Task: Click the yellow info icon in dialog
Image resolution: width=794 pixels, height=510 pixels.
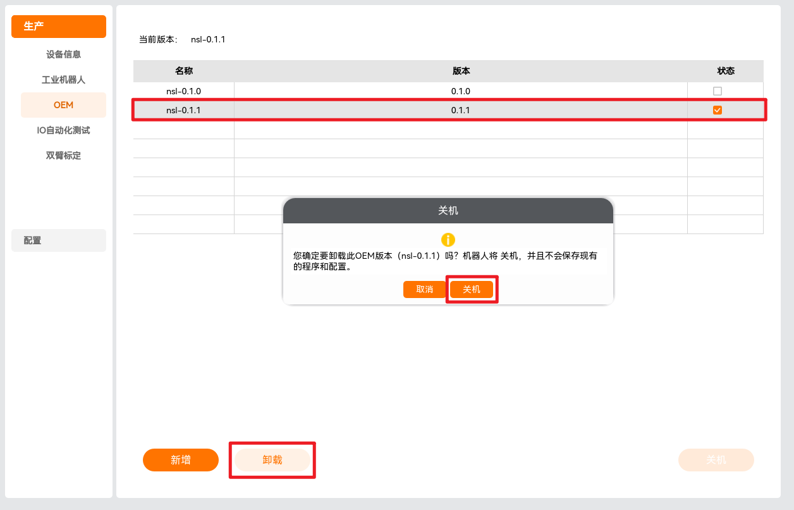Action: coord(448,240)
